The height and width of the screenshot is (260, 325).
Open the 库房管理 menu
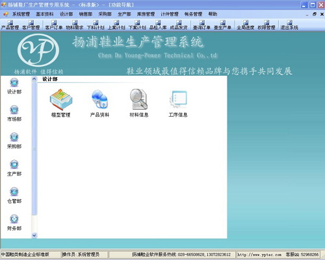pyautogui.click(x=146, y=14)
